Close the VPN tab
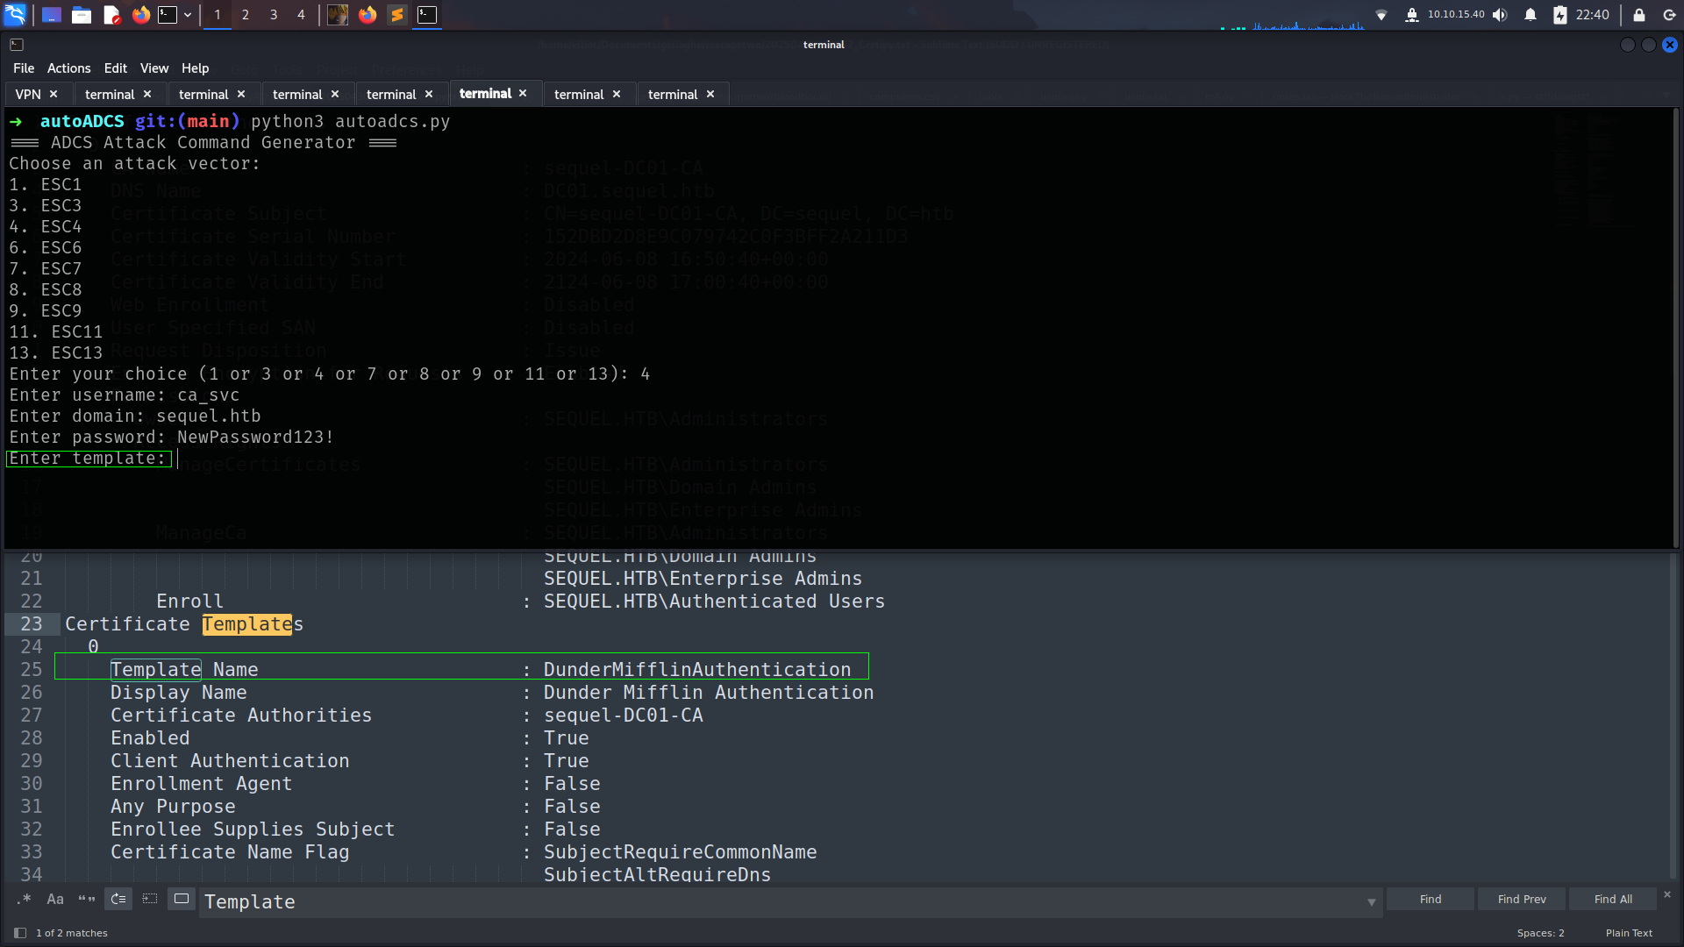The width and height of the screenshot is (1684, 947). coord(54,94)
